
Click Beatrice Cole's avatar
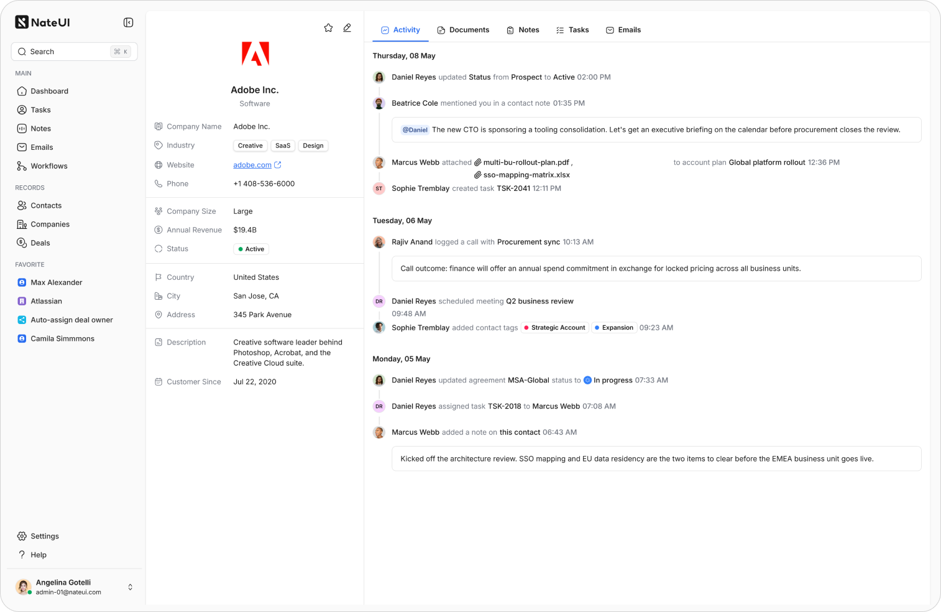[379, 103]
